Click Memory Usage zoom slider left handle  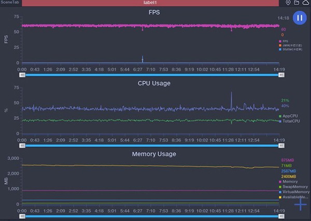(x=22, y=216)
